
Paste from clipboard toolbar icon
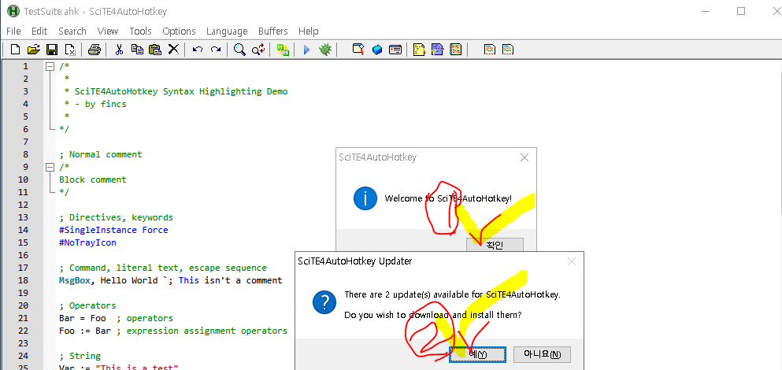[x=155, y=50]
